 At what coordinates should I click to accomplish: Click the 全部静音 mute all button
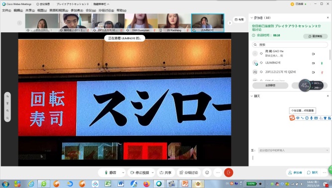point(270,85)
